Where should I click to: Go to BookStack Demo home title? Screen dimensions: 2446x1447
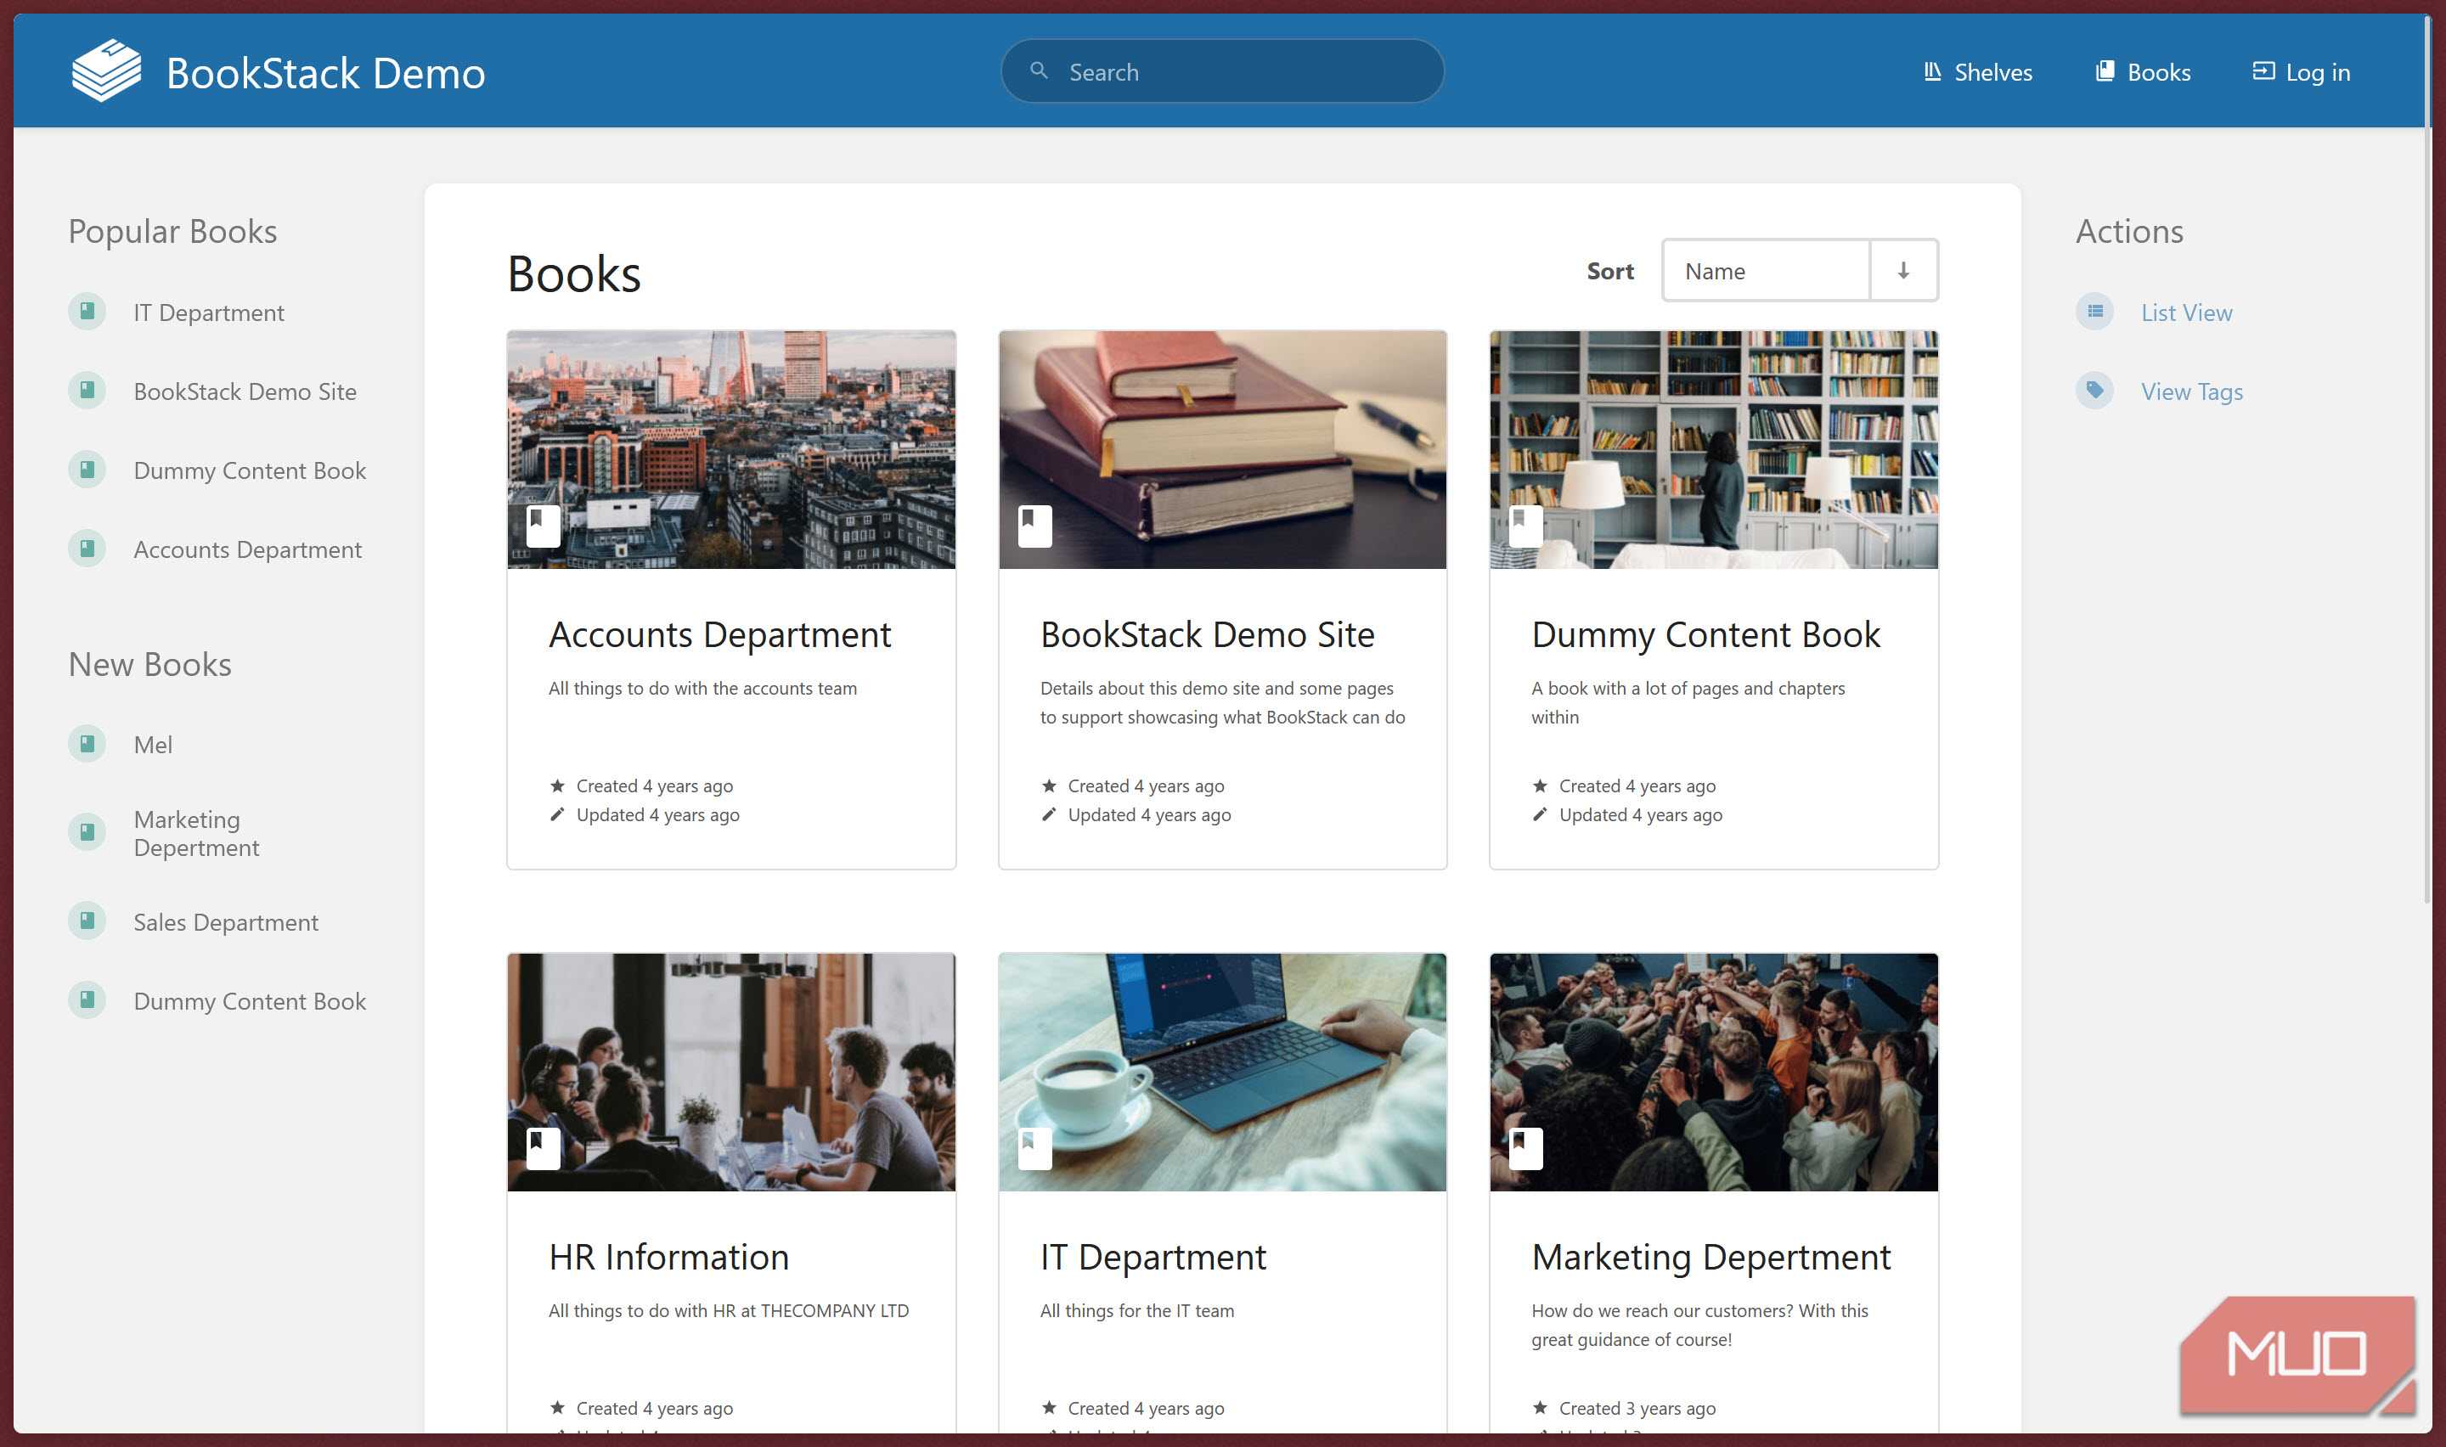point(325,73)
